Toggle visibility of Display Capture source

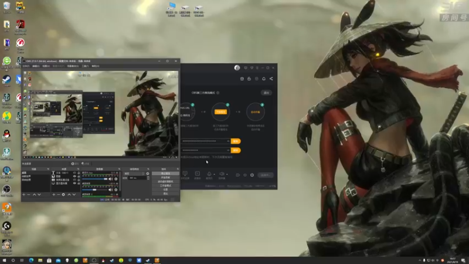74,183
